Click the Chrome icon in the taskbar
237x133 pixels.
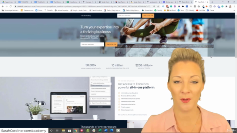pos(76,130)
